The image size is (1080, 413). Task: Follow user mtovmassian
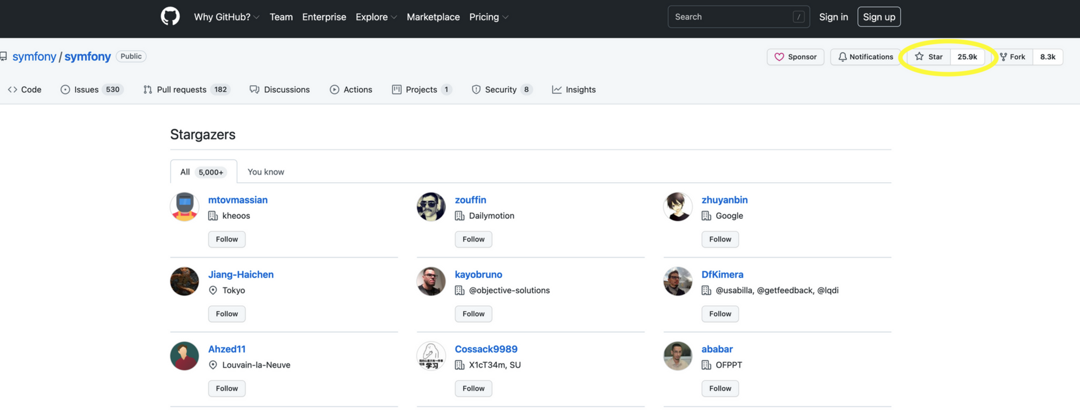pyautogui.click(x=227, y=239)
